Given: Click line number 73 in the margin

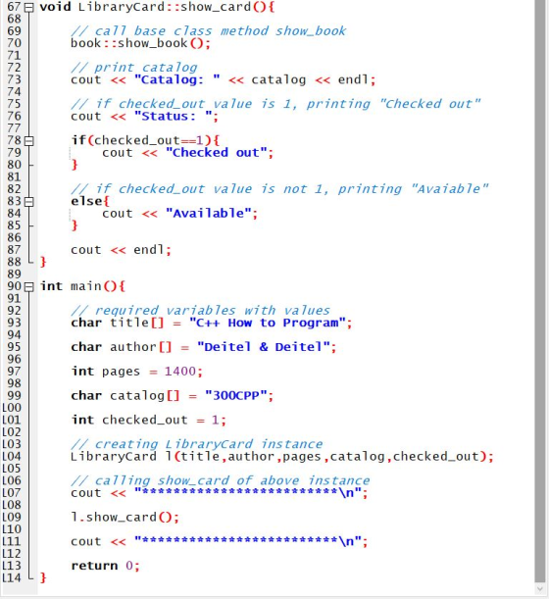Looking at the screenshot, I should tap(14, 79).
